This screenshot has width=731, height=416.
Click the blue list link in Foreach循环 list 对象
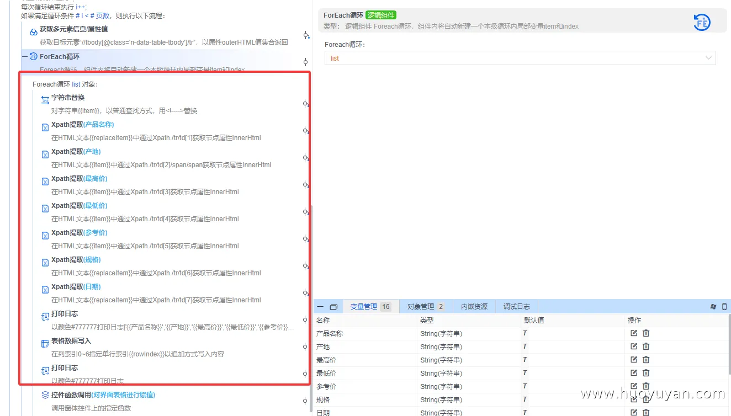coord(76,84)
